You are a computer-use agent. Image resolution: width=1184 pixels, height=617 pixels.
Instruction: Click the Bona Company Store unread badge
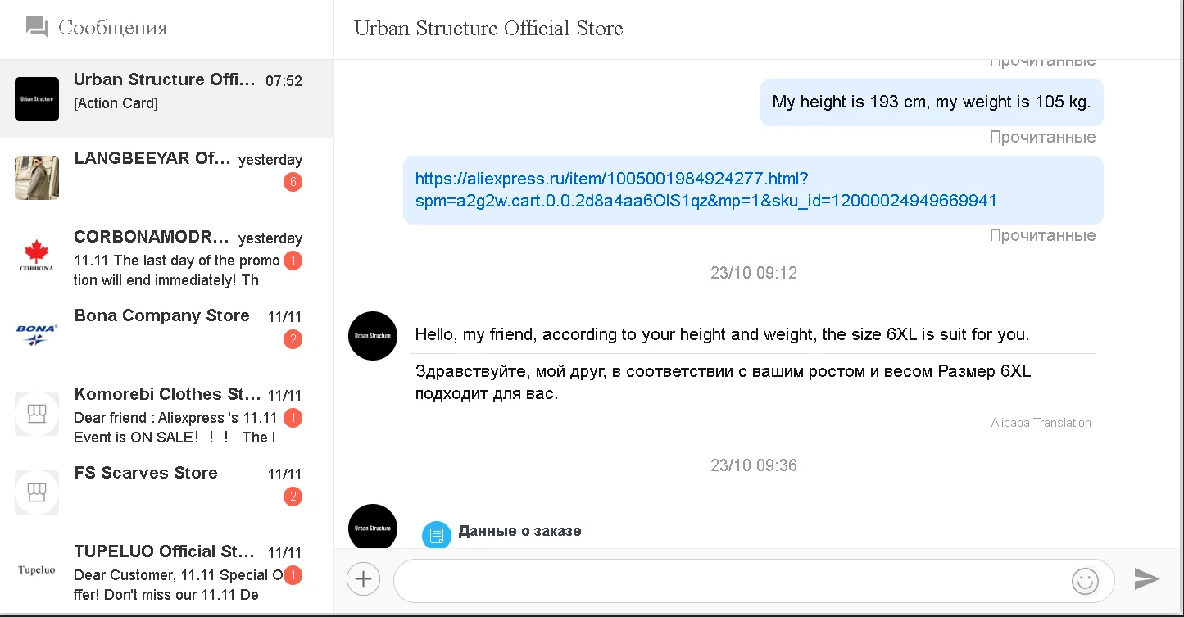click(293, 339)
